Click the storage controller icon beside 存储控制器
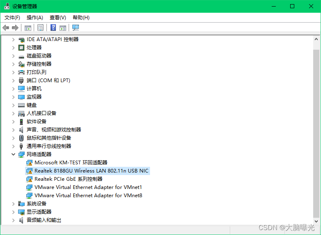Screen dimensions: 321x235 (21, 64)
